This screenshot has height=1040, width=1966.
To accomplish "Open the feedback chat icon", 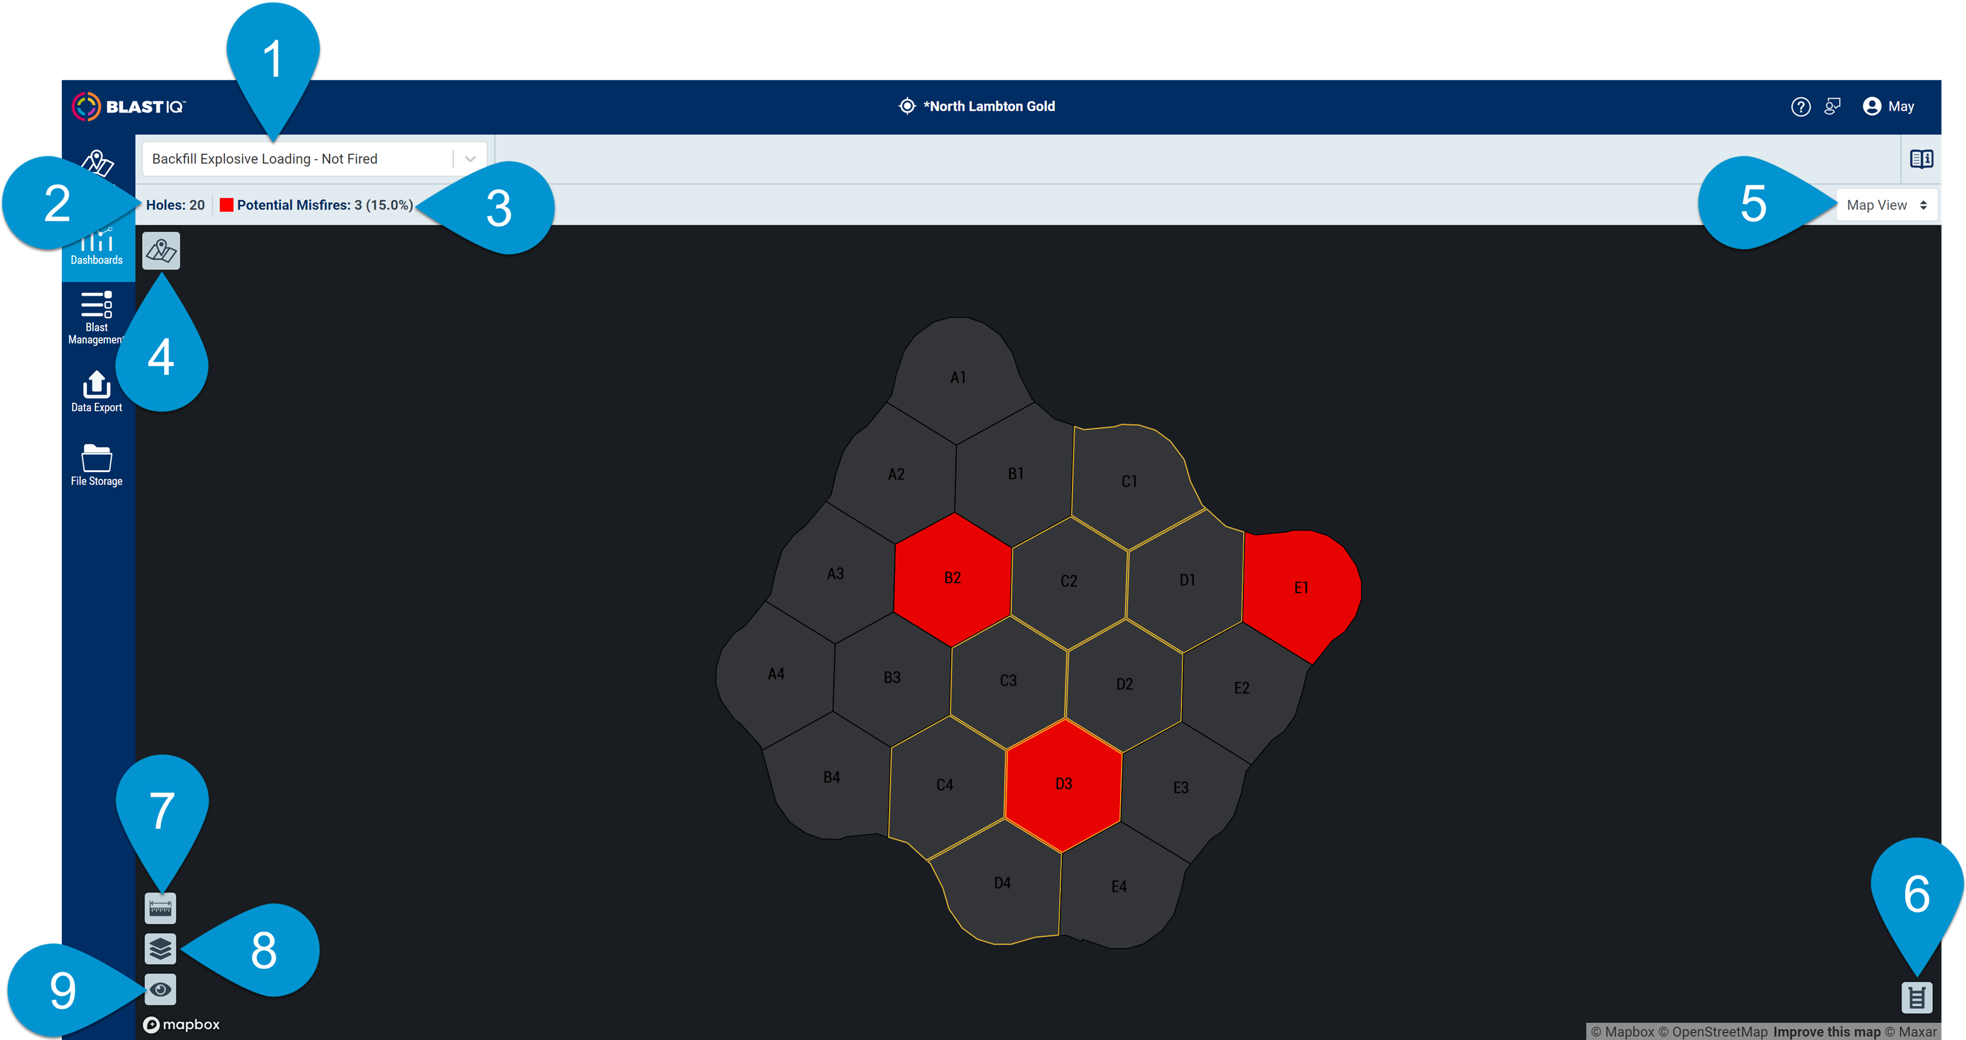I will point(1833,107).
